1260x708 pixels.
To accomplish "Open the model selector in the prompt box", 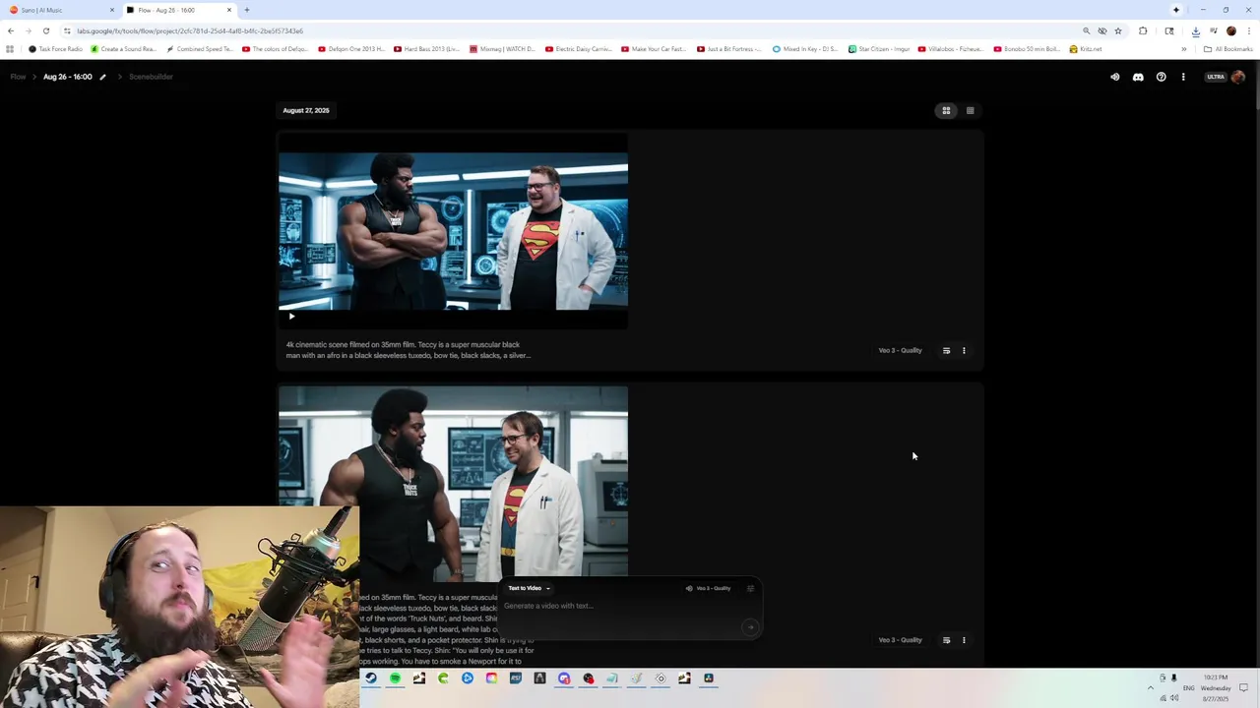I will point(709,588).
